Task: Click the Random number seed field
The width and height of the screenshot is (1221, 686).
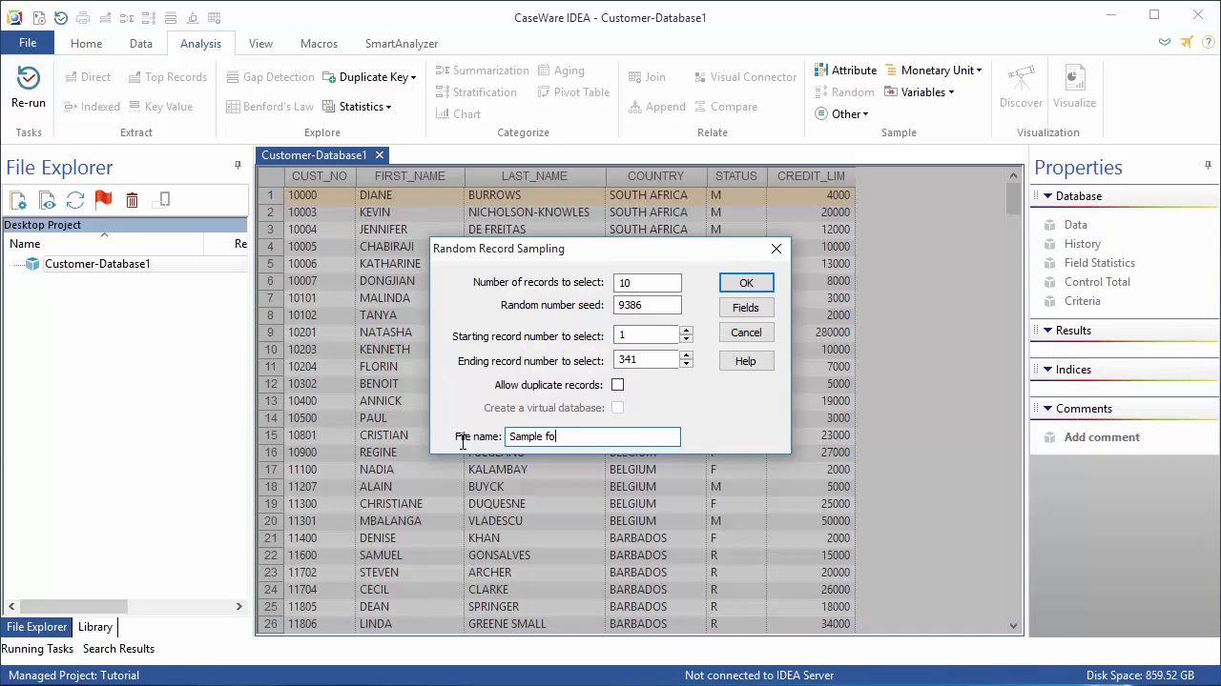Action: [x=647, y=306]
